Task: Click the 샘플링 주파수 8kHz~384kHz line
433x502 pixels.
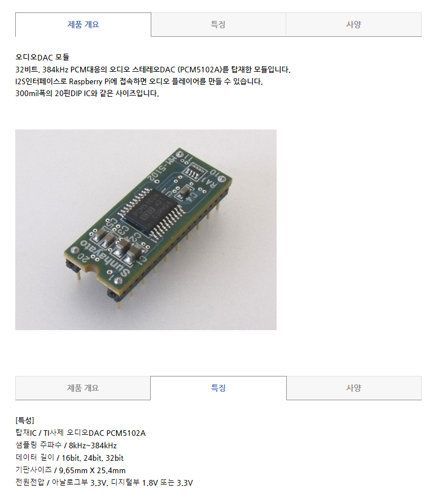Action: 66,445
